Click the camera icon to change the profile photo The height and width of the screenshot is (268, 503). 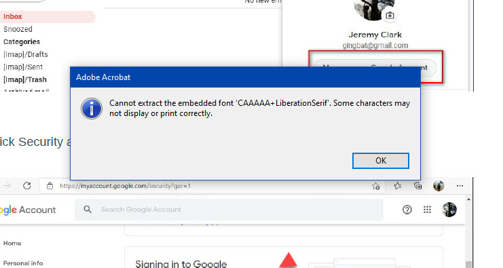pyautogui.click(x=390, y=16)
